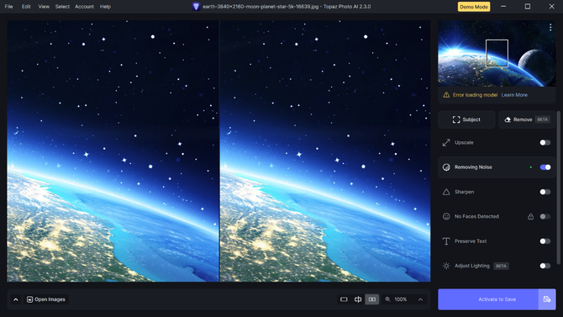The height and width of the screenshot is (317, 563).
Task: Select the single image view icon
Action: (344, 299)
